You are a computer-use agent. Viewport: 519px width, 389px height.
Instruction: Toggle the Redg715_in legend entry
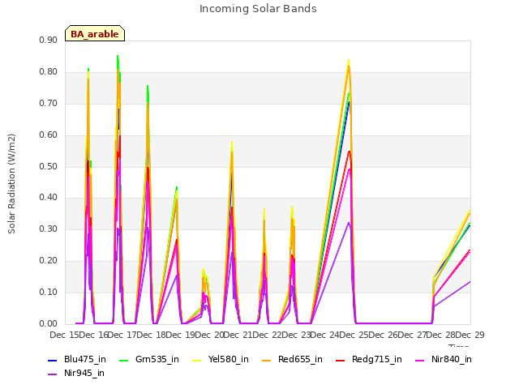369,360
